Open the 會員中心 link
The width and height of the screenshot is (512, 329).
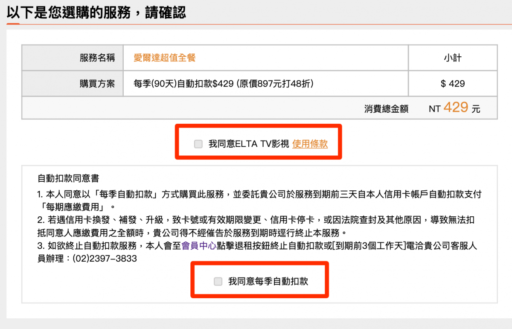click(x=199, y=246)
